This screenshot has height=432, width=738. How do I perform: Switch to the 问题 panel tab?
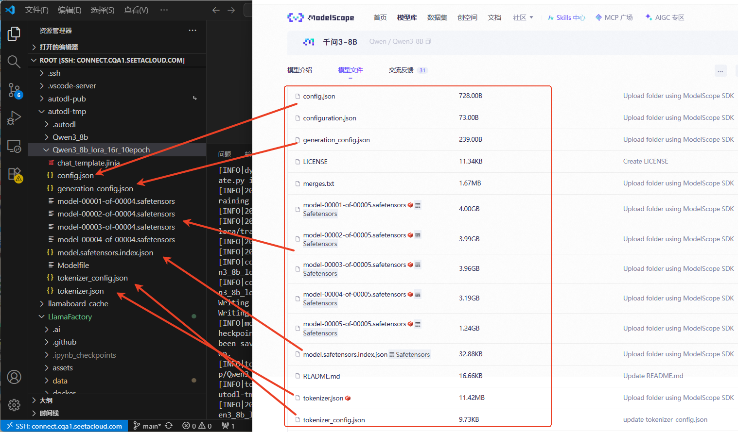225,154
